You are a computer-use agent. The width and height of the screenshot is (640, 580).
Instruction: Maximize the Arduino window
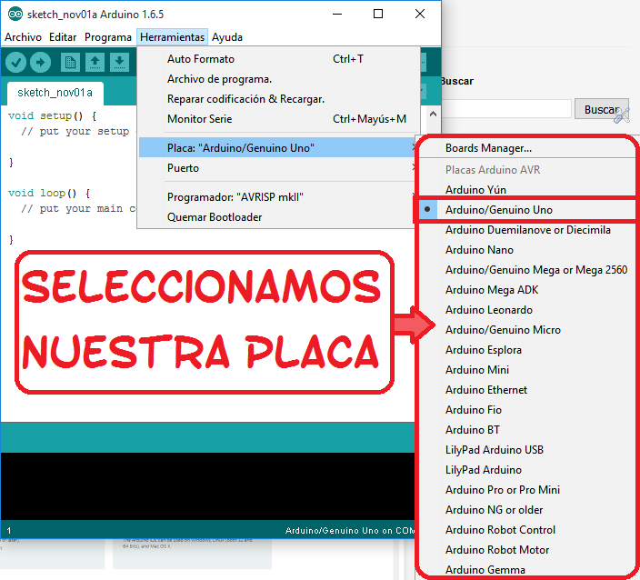378,14
